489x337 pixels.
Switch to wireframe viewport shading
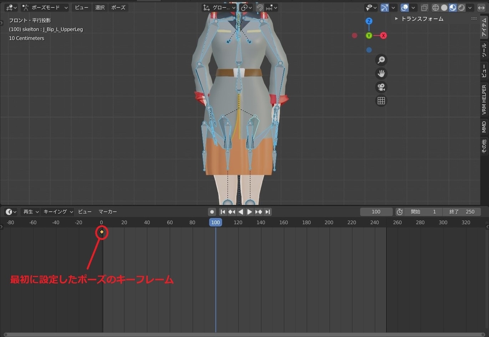(436, 7)
